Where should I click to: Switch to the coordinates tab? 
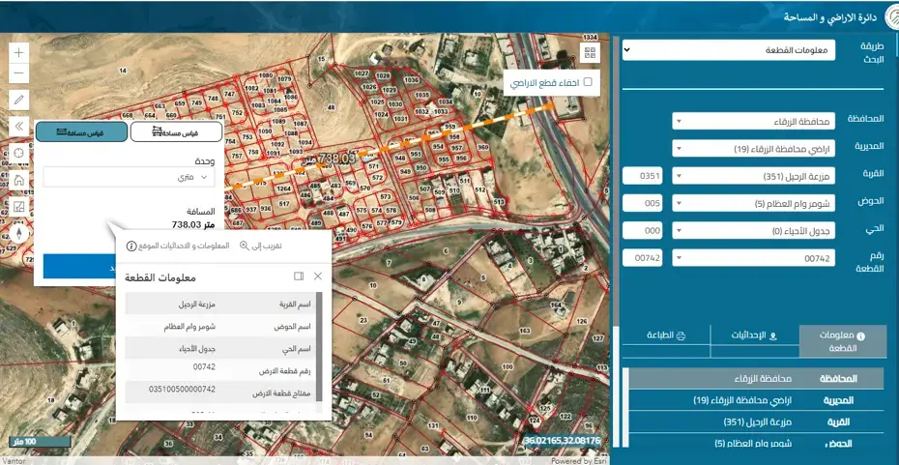pyautogui.click(x=755, y=335)
